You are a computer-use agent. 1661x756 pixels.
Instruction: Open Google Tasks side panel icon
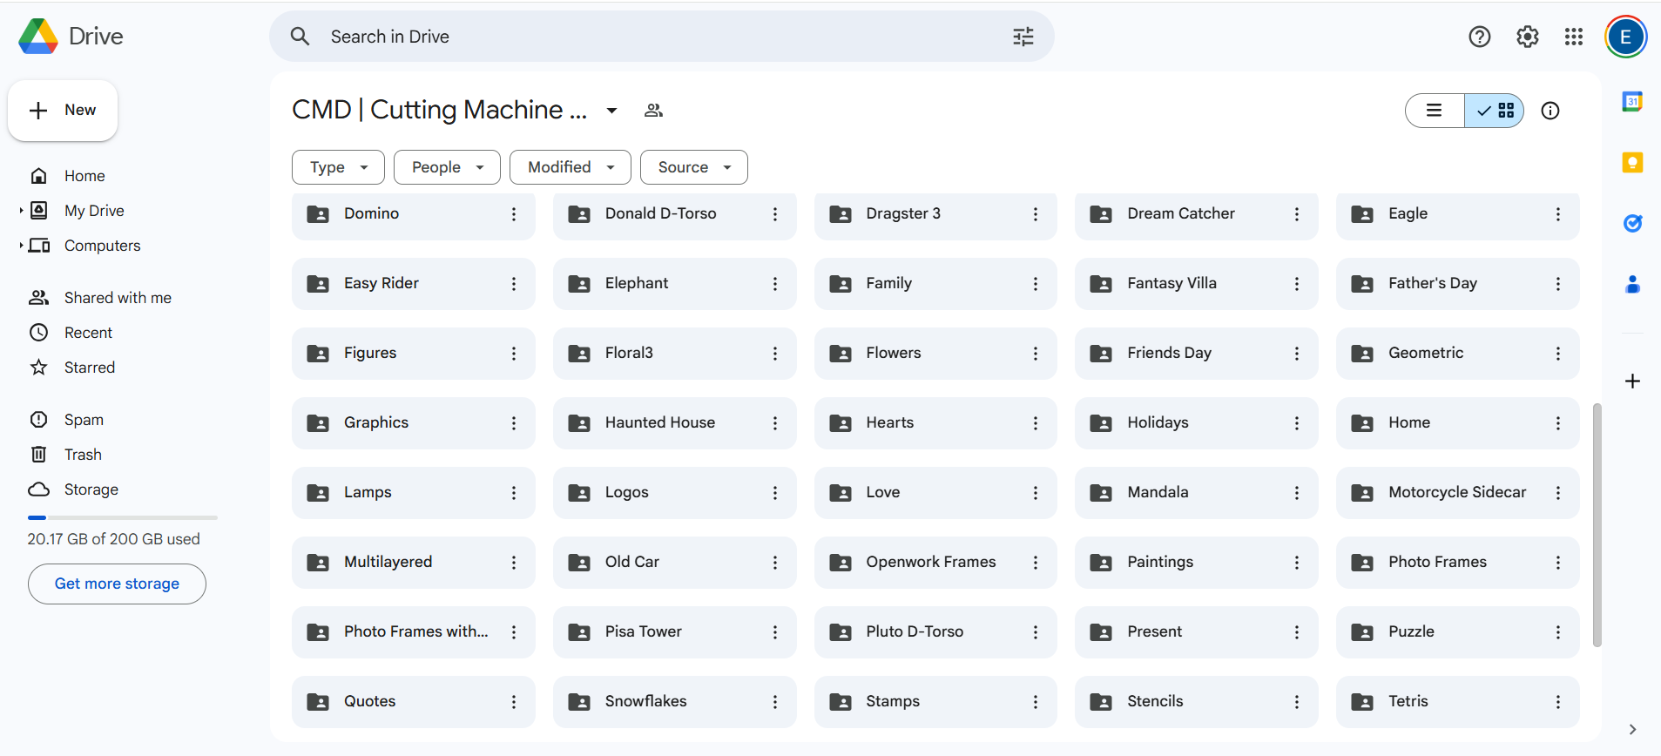click(x=1632, y=223)
